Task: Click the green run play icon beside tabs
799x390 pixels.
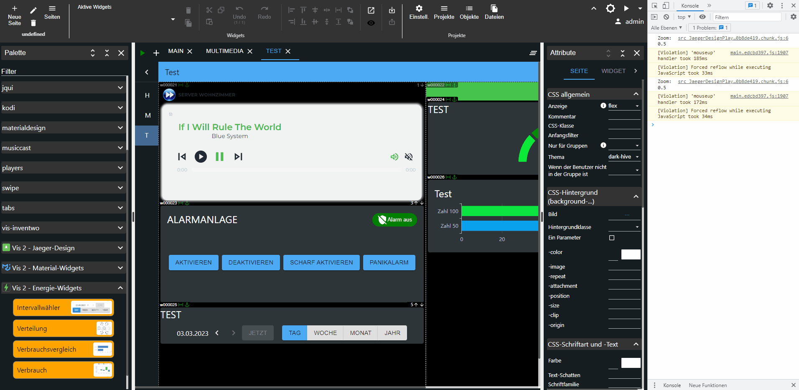Action: tap(142, 53)
